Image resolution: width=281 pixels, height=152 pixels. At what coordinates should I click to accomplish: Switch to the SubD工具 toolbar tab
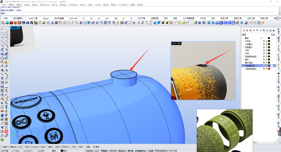[x=33, y=18]
